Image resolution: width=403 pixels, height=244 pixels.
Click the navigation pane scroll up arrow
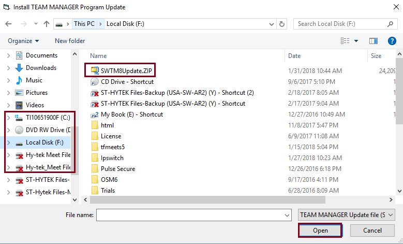point(75,54)
